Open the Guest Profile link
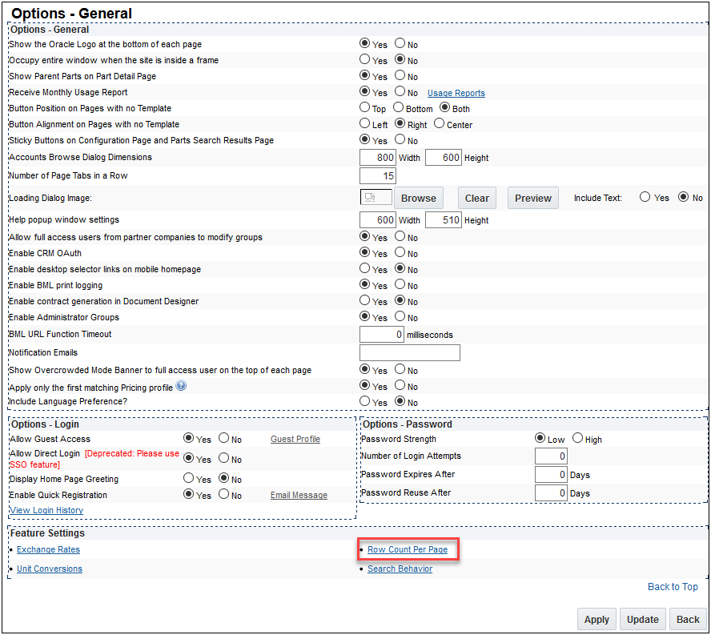Viewport: 711px width, 635px height. point(295,439)
